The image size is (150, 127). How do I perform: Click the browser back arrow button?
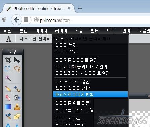tap(16, 20)
